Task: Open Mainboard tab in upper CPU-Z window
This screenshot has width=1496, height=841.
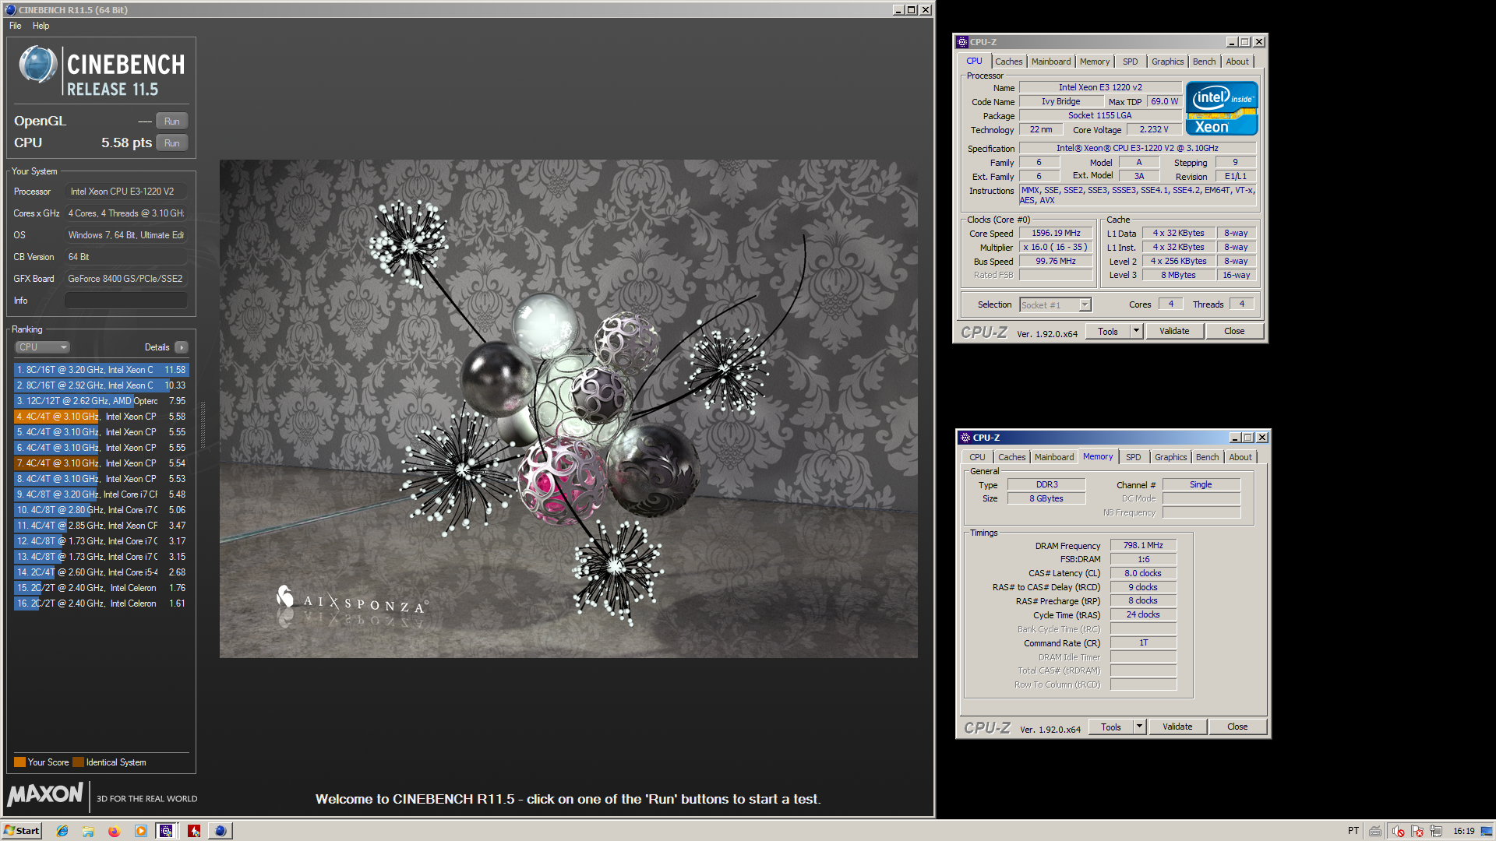Action: (1051, 62)
